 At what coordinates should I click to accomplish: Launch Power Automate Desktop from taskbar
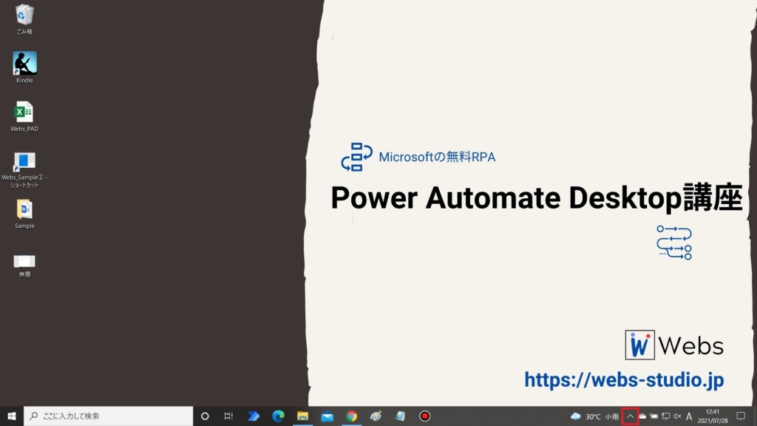[254, 416]
